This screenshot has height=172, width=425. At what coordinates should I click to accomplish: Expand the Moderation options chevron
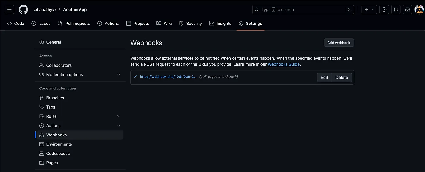click(x=119, y=75)
